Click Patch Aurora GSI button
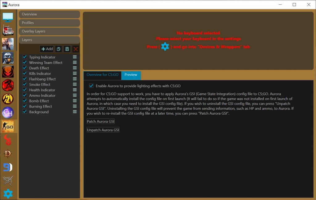The image size is (316, 200). coord(101,121)
